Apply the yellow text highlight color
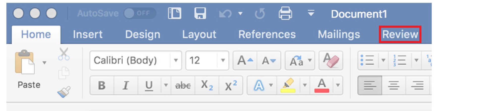 pyautogui.click(x=288, y=85)
